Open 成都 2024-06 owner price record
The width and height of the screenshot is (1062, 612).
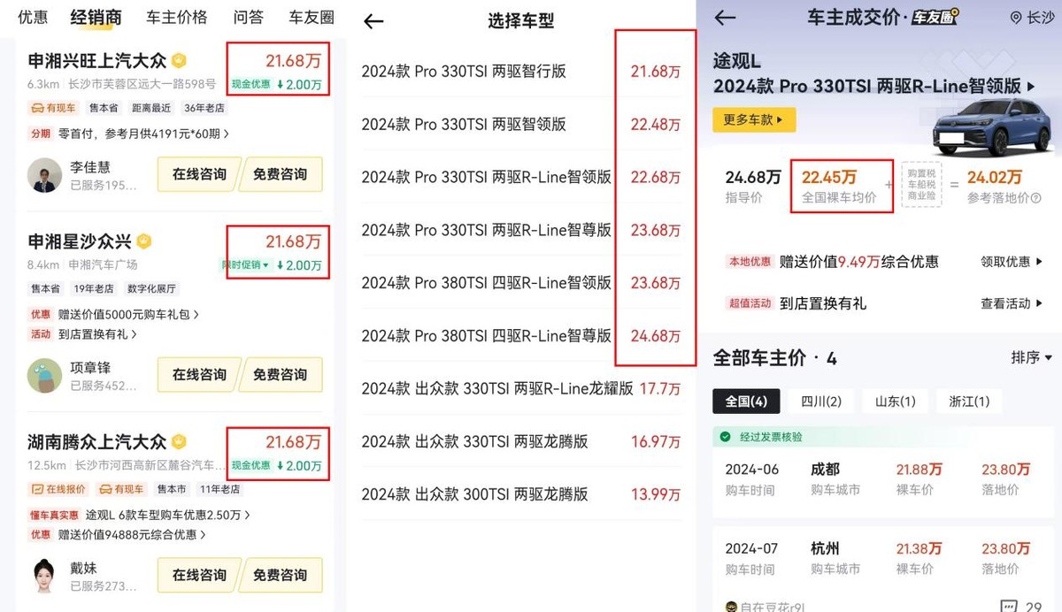point(882,478)
